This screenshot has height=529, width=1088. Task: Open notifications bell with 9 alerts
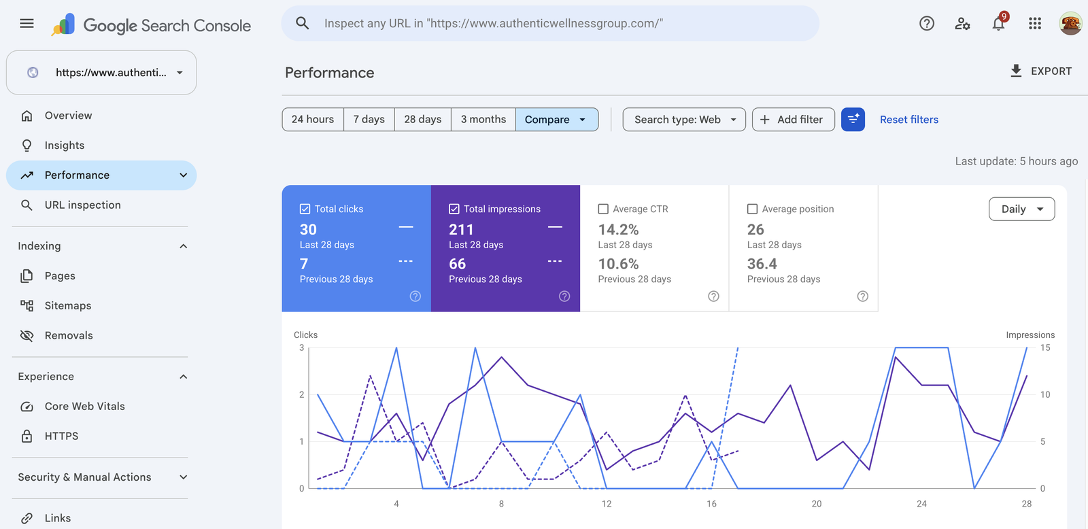tap(999, 22)
